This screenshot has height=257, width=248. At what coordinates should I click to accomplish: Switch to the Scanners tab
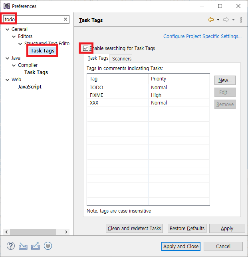(x=122, y=59)
